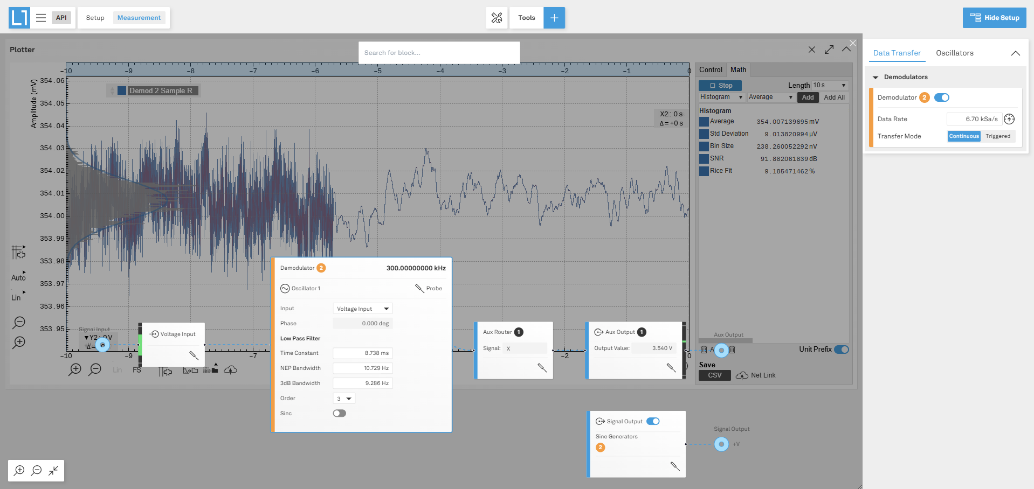Collapse the Plotter panel chevron
This screenshot has width=1034, height=489.
846,49
